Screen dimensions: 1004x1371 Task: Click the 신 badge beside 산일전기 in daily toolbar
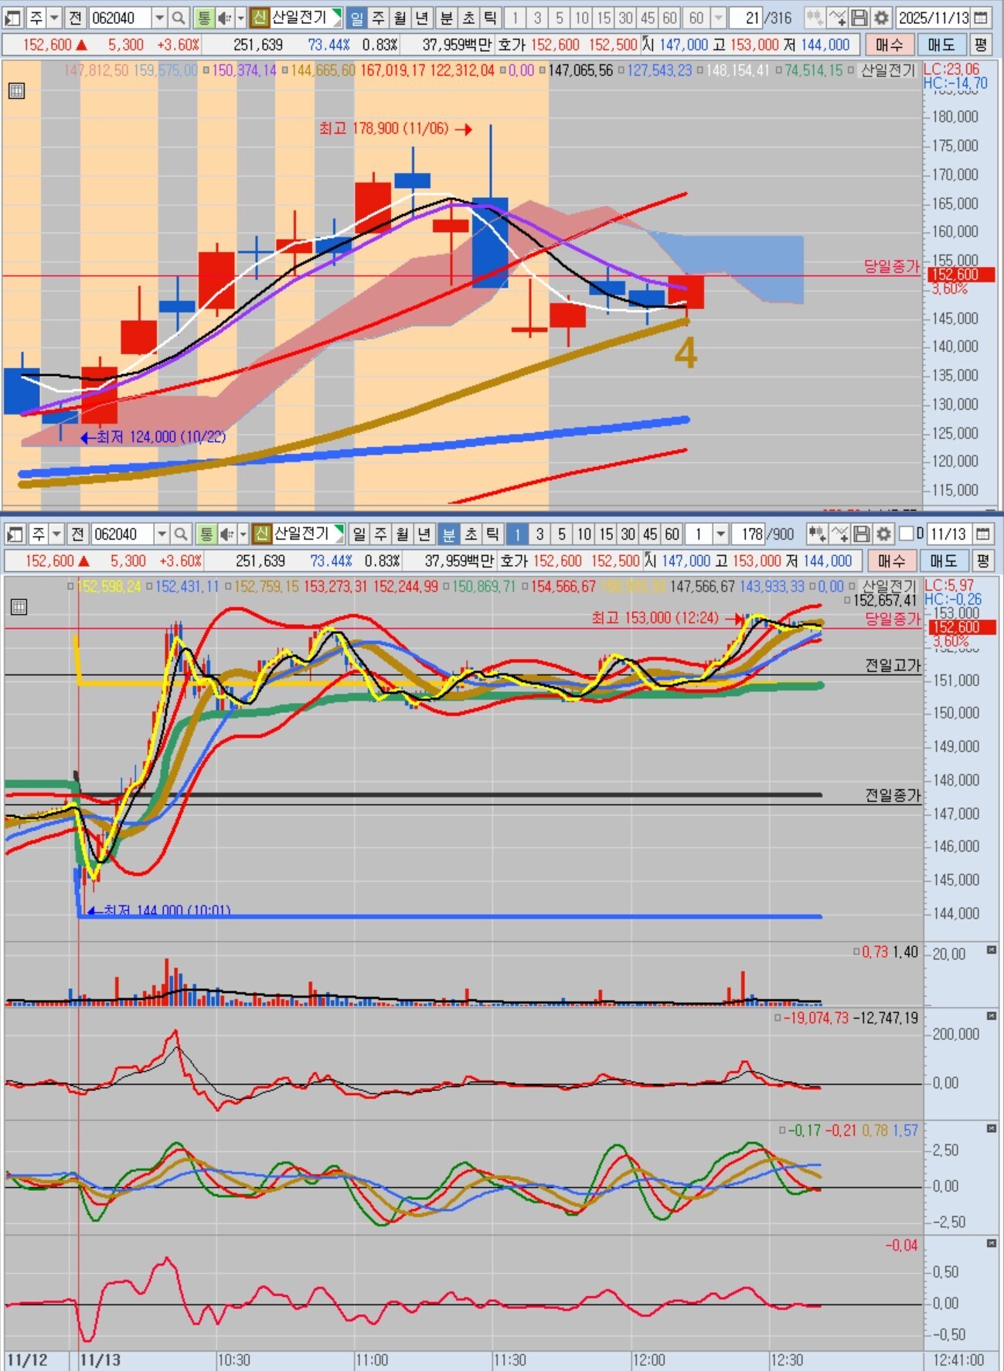[x=260, y=17]
